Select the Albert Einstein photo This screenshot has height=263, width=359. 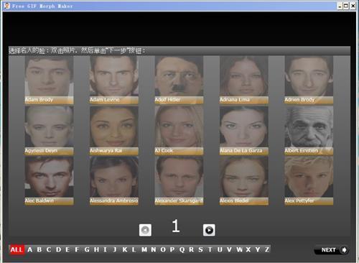(309, 131)
